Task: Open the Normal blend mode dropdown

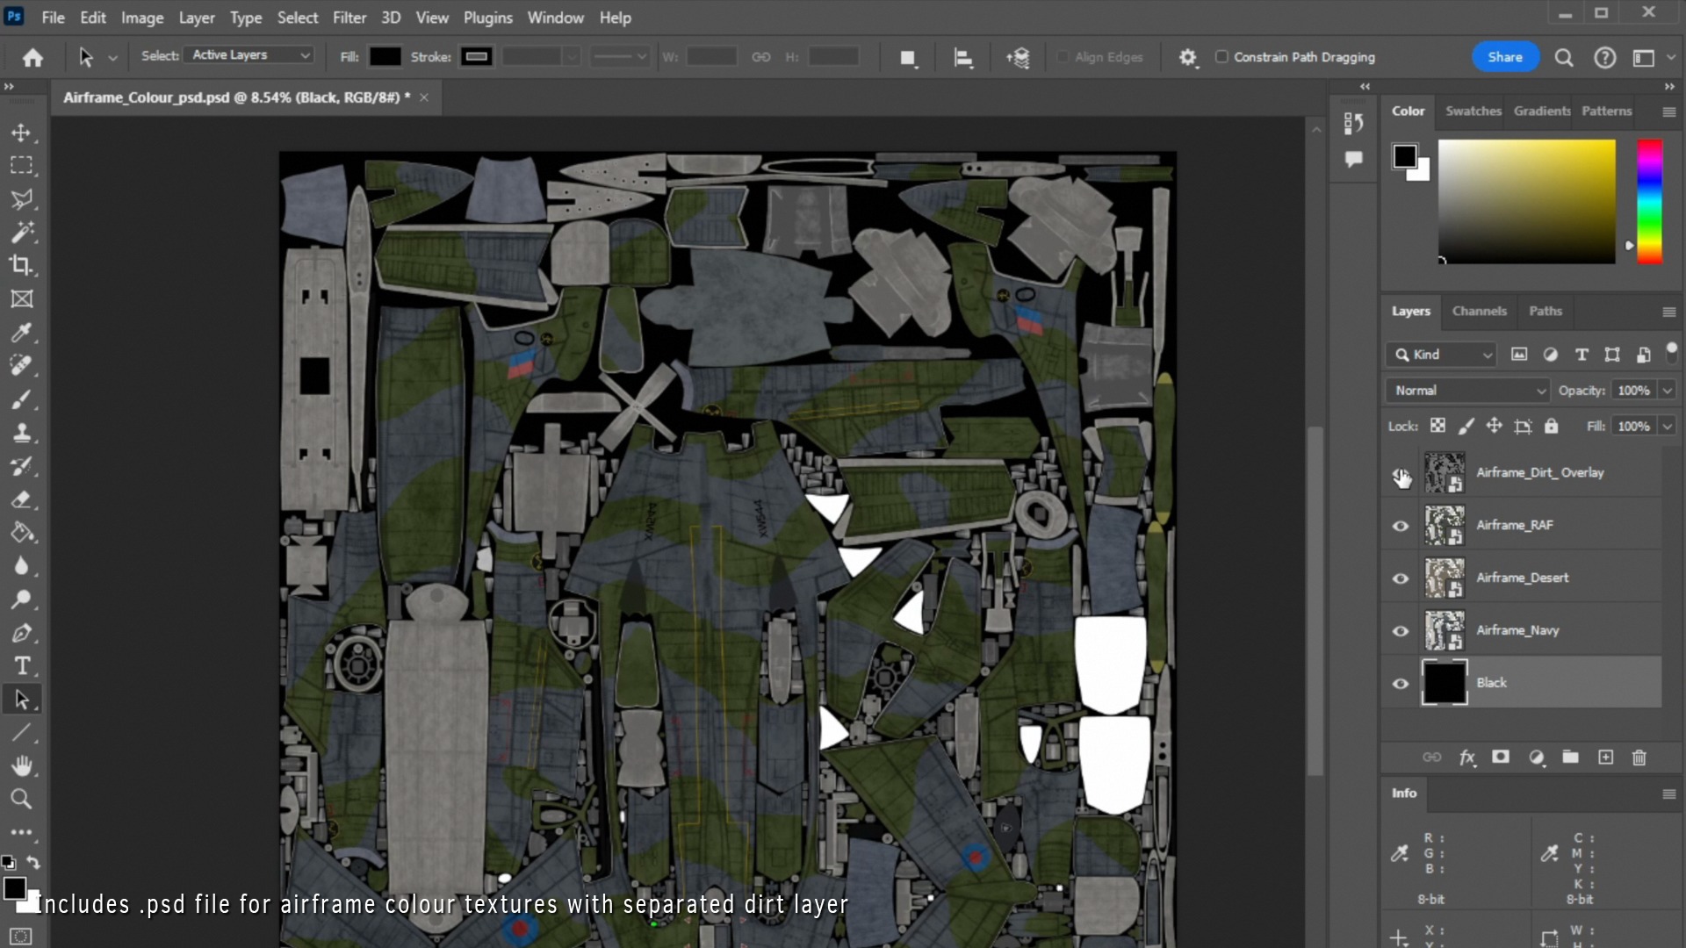Action: coord(1468,391)
